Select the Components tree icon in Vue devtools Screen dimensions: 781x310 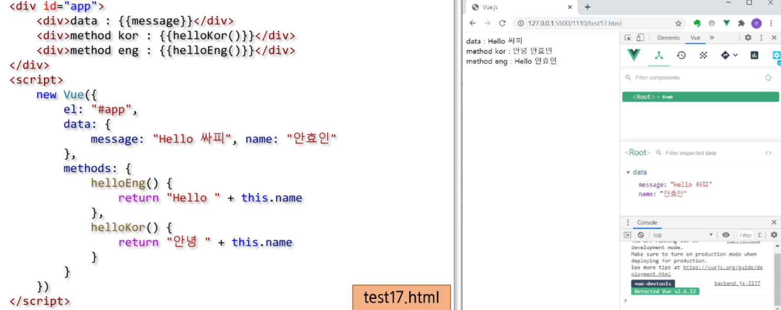pyautogui.click(x=659, y=55)
